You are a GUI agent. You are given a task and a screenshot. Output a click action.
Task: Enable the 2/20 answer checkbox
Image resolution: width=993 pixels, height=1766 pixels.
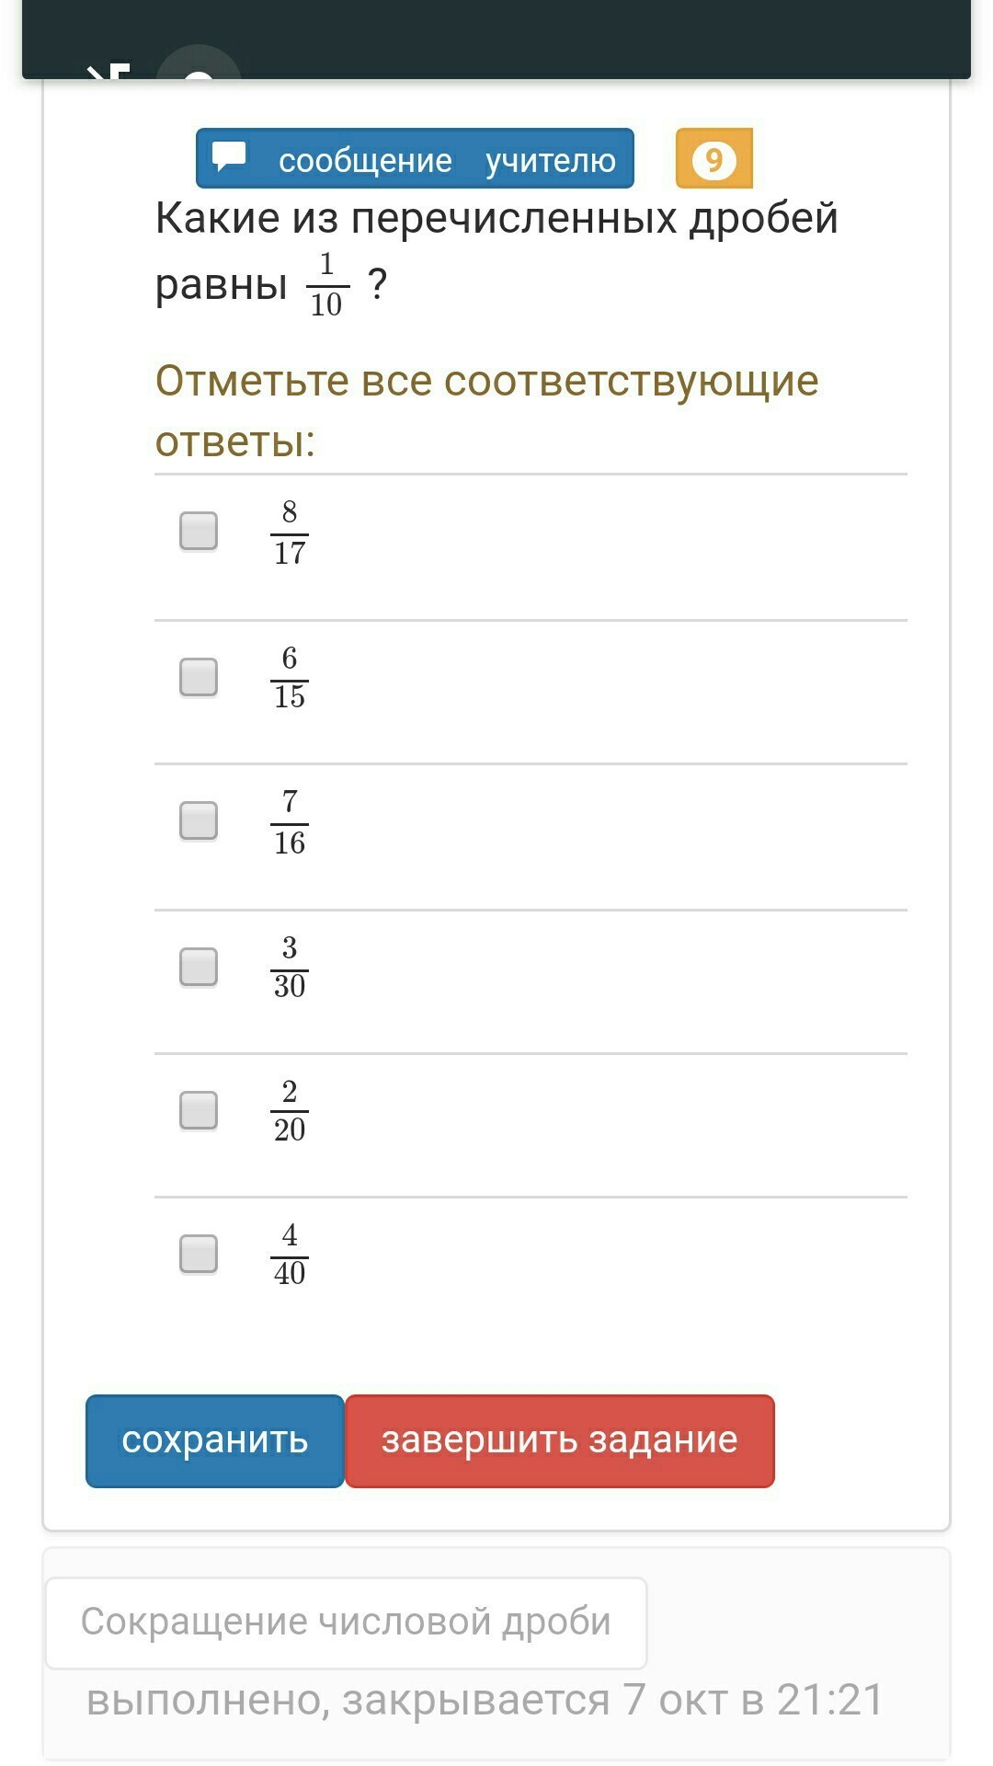[199, 1110]
